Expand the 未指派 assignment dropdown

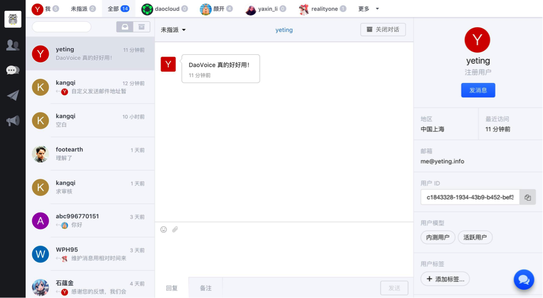click(173, 30)
